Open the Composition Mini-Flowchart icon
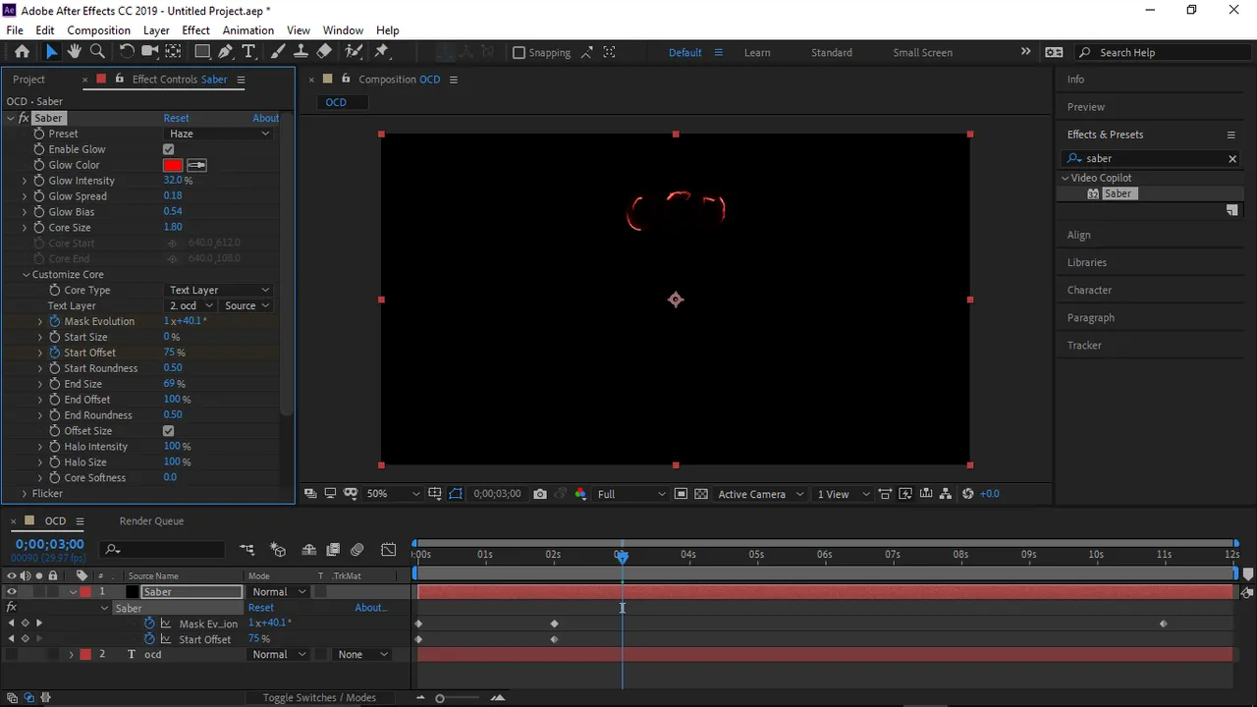The image size is (1257, 707). point(247,550)
